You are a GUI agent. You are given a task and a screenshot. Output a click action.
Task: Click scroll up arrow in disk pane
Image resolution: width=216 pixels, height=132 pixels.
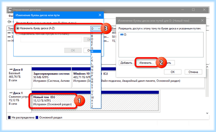pyautogui.click(x=207, y=67)
